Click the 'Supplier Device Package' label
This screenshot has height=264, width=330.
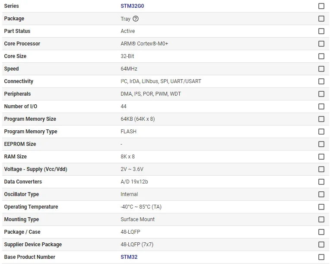[x=33, y=245]
